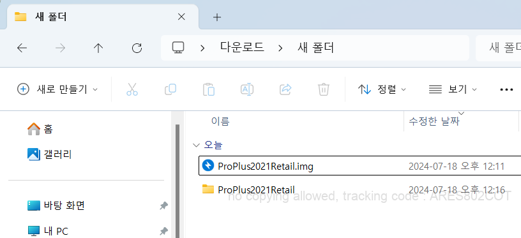
Task: Open the 정렬 sort dropdown
Action: coord(382,89)
